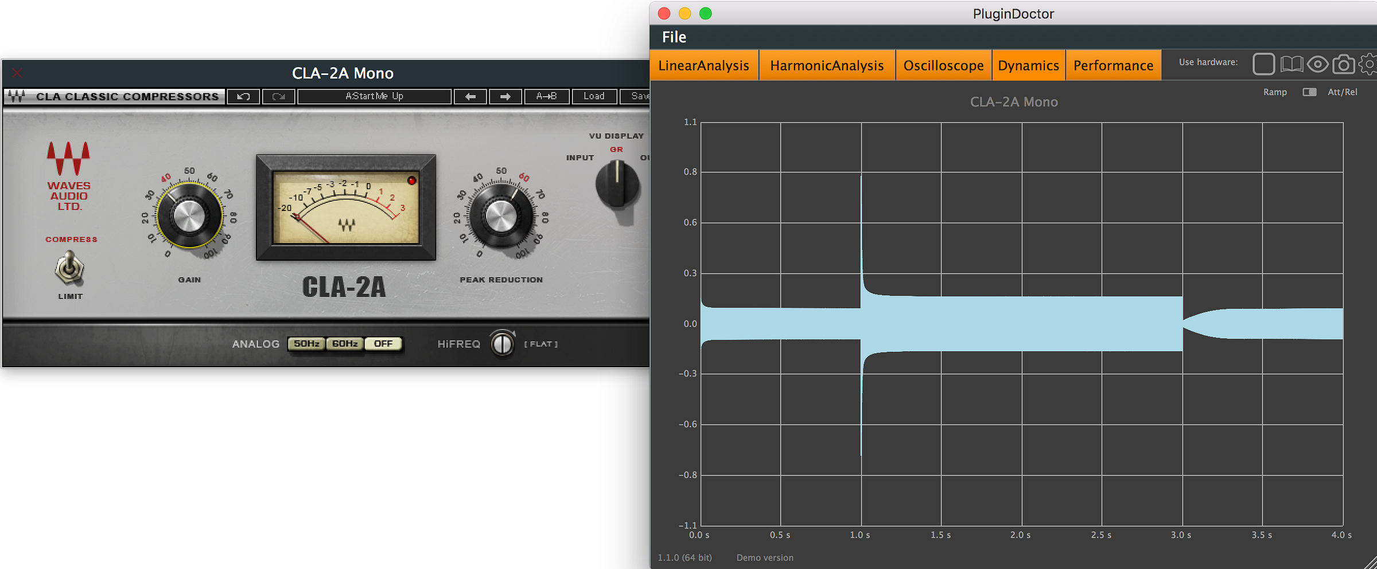Load the previous preset with the left arrow
1377x569 pixels.
pos(470,96)
